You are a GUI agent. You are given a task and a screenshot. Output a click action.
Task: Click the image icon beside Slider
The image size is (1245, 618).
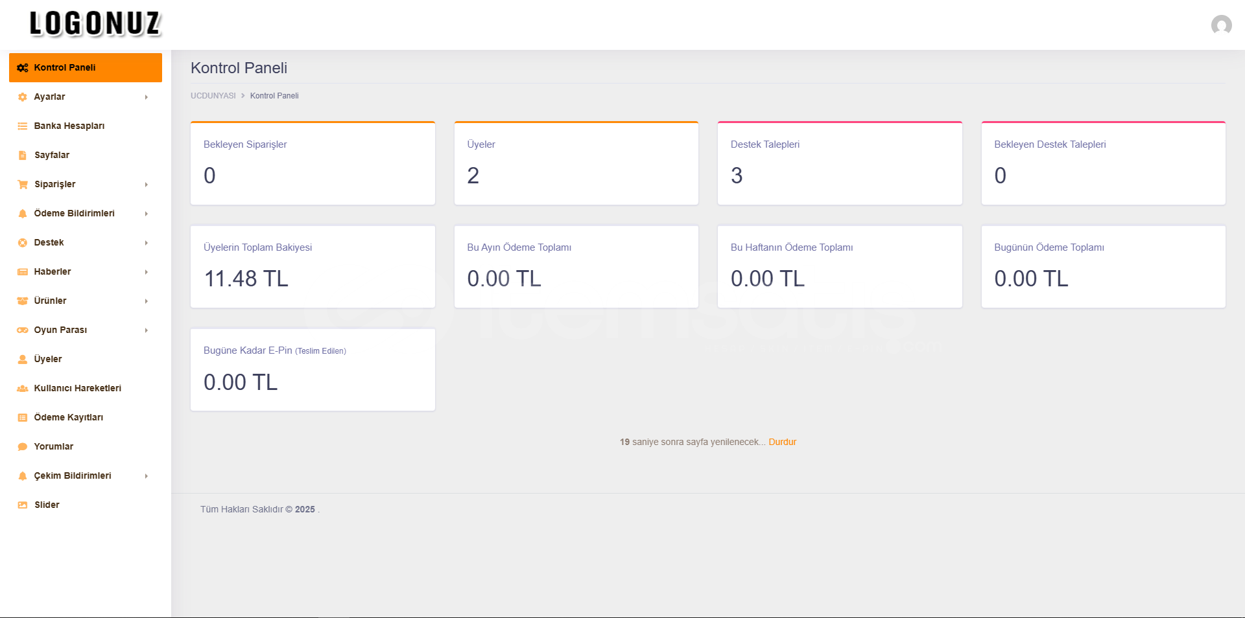coord(23,505)
